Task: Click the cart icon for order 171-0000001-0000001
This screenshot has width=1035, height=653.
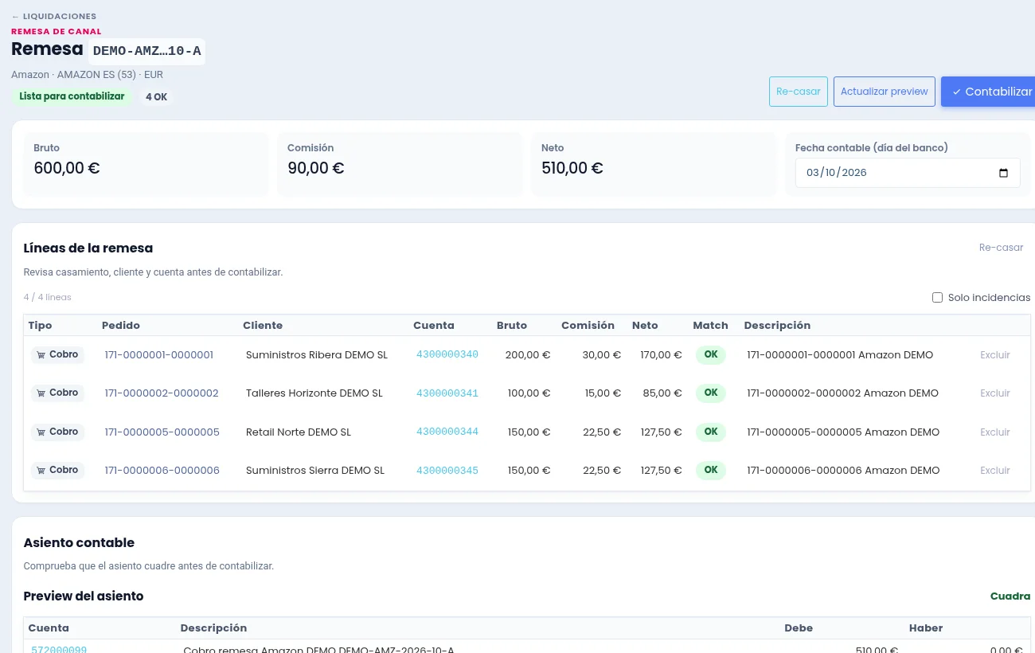Action: coord(41,355)
